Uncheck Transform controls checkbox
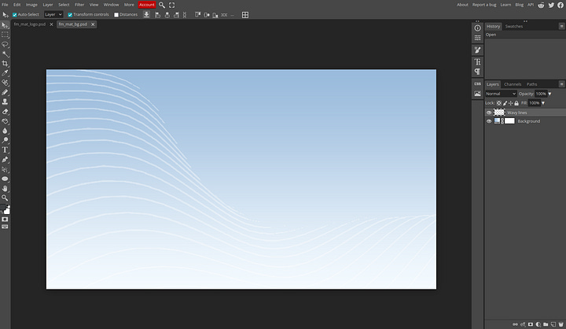 (70, 15)
